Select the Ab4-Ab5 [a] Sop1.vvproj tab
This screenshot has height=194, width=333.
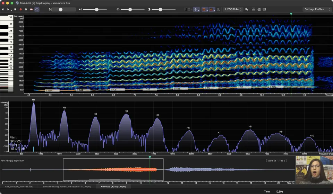[x=113, y=187]
